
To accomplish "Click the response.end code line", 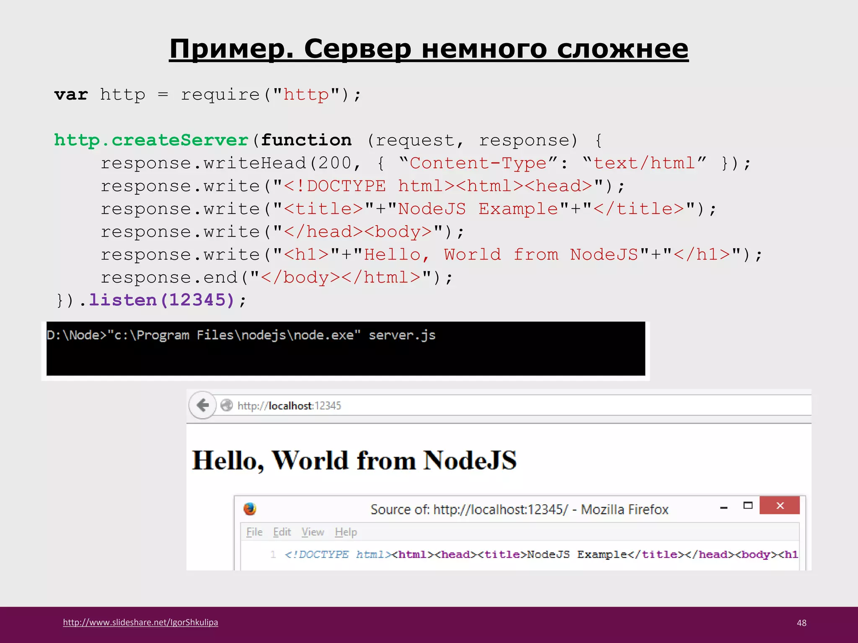I will pyautogui.click(x=277, y=278).
